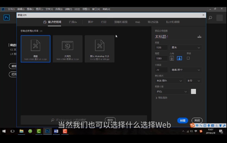
Task: Open the 文字(Y) menu
Action: 49,9
